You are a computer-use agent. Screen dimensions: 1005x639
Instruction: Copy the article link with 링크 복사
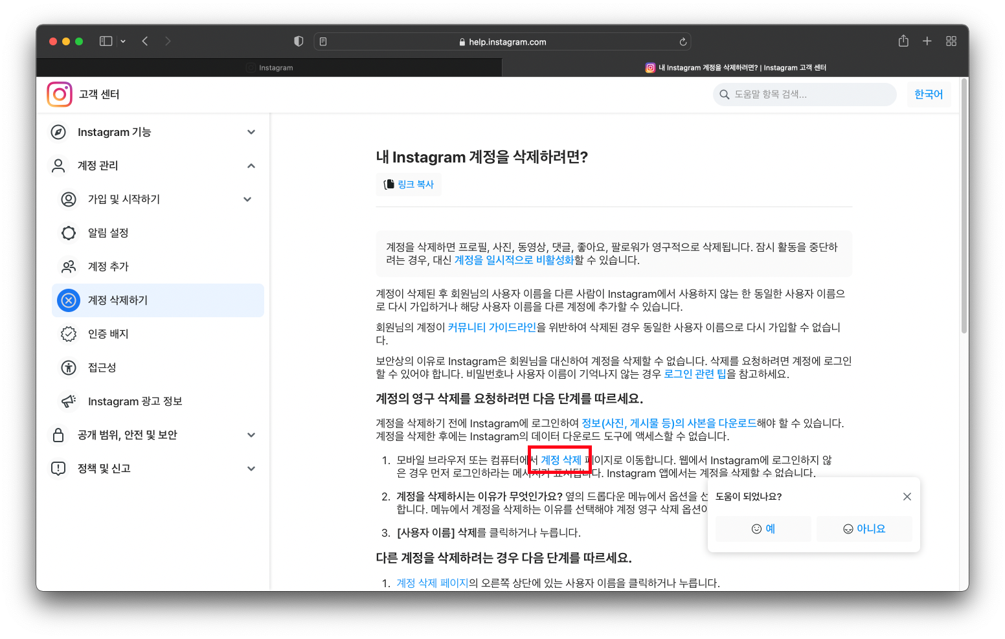(x=409, y=185)
